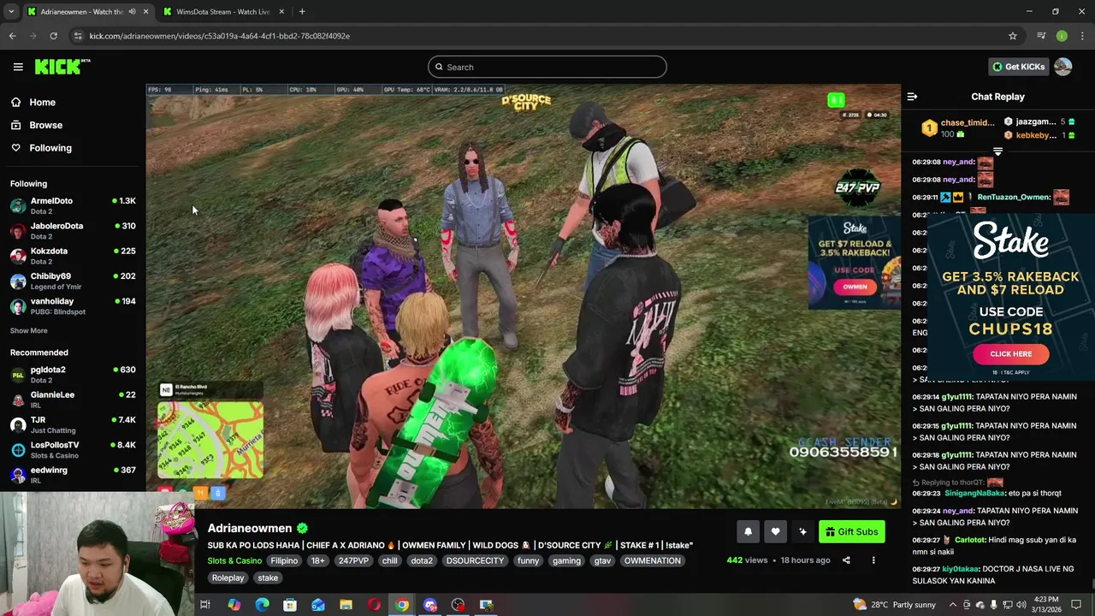Launch Microsoft Edge from taskbar
This screenshot has width=1095, height=616.
click(262, 605)
